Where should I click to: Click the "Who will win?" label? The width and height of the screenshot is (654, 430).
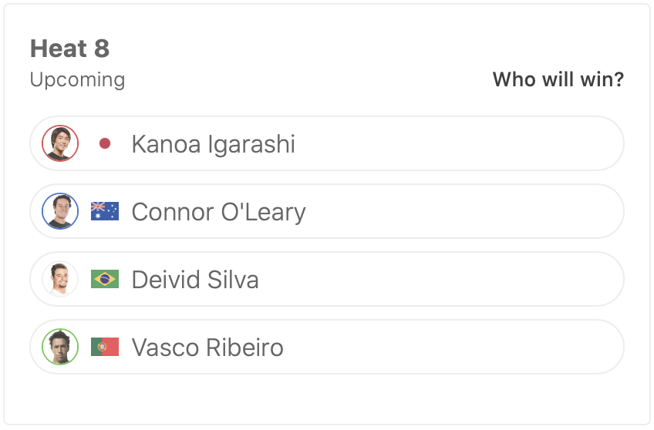click(x=558, y=79)
